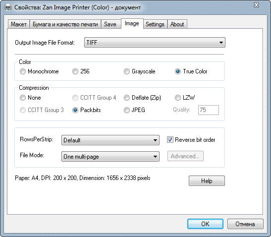Expand the RowsPerStrip dropdown
271x237 pixels.
pyautogui.click(x=110, y=140)
